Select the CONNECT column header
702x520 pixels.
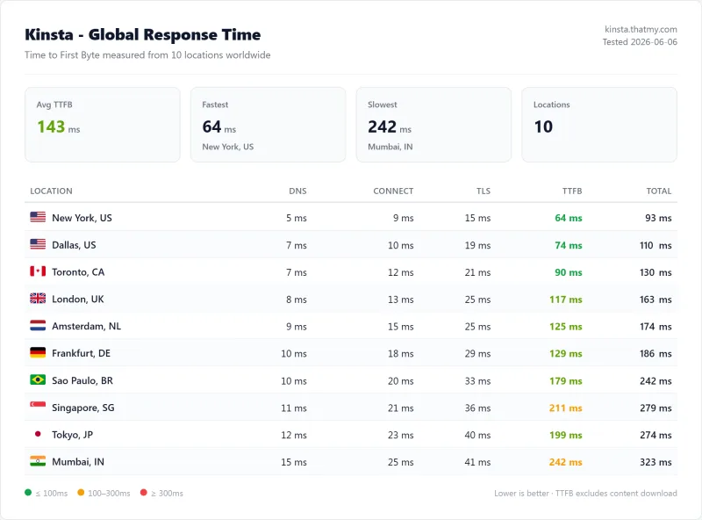tap(393, 191)
